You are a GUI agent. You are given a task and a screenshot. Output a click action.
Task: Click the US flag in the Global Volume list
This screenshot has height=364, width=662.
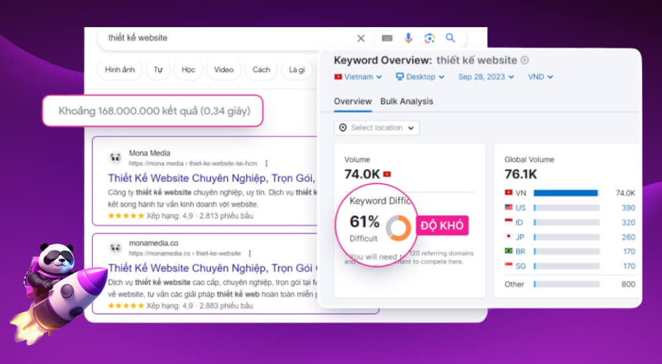pos(508,207)
